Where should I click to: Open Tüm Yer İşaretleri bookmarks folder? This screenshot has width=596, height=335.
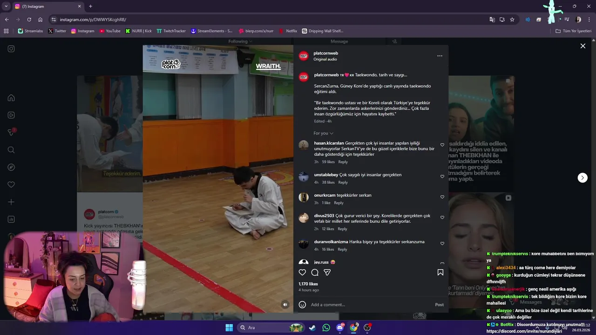pyautogui.click(x=574, y=31)
